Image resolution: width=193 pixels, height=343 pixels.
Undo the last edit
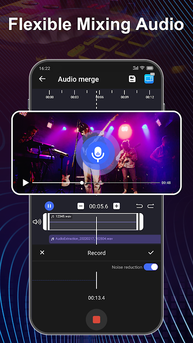(139, 206)
